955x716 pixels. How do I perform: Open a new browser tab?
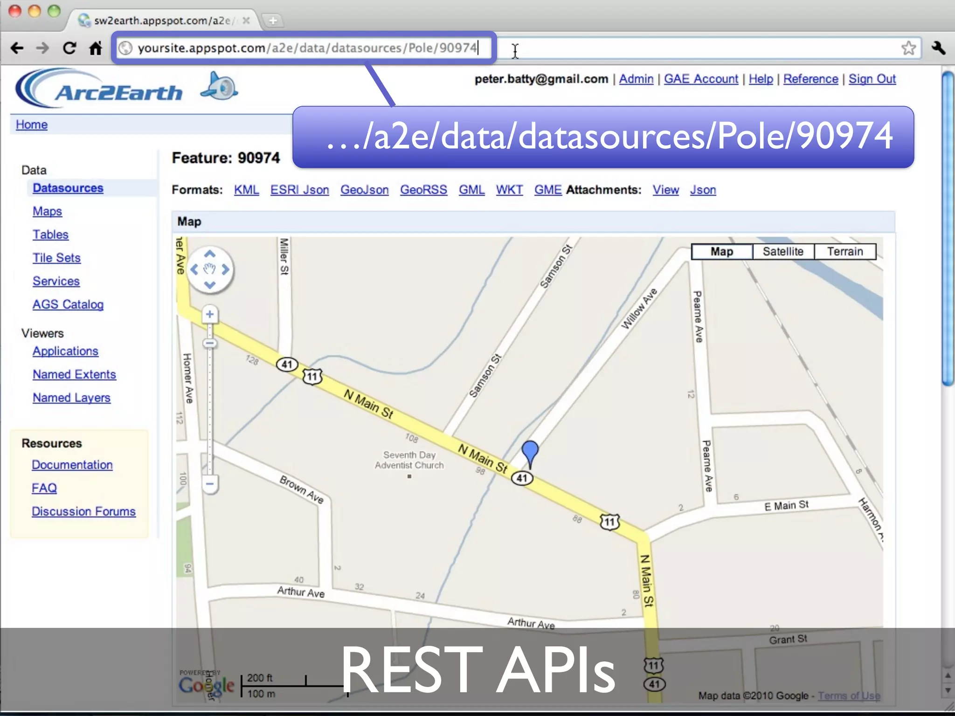click(x=273, y=21)
